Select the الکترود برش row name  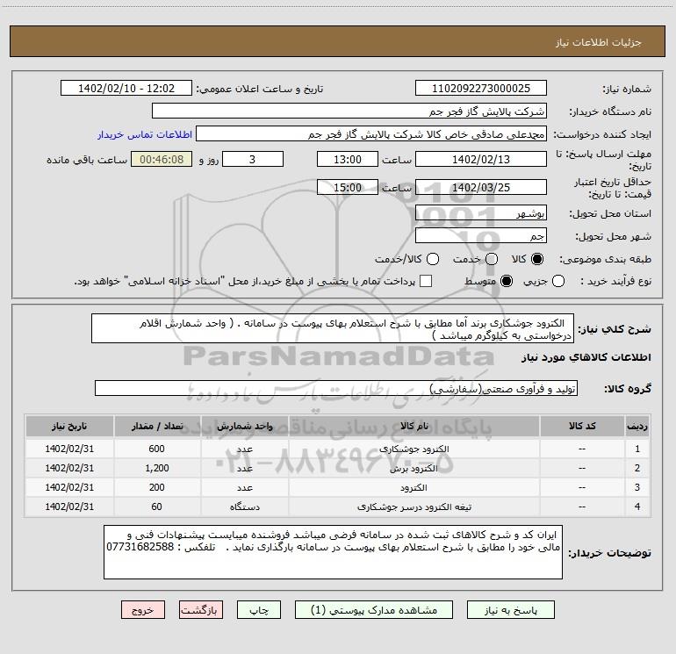click(x=414, y=468)
